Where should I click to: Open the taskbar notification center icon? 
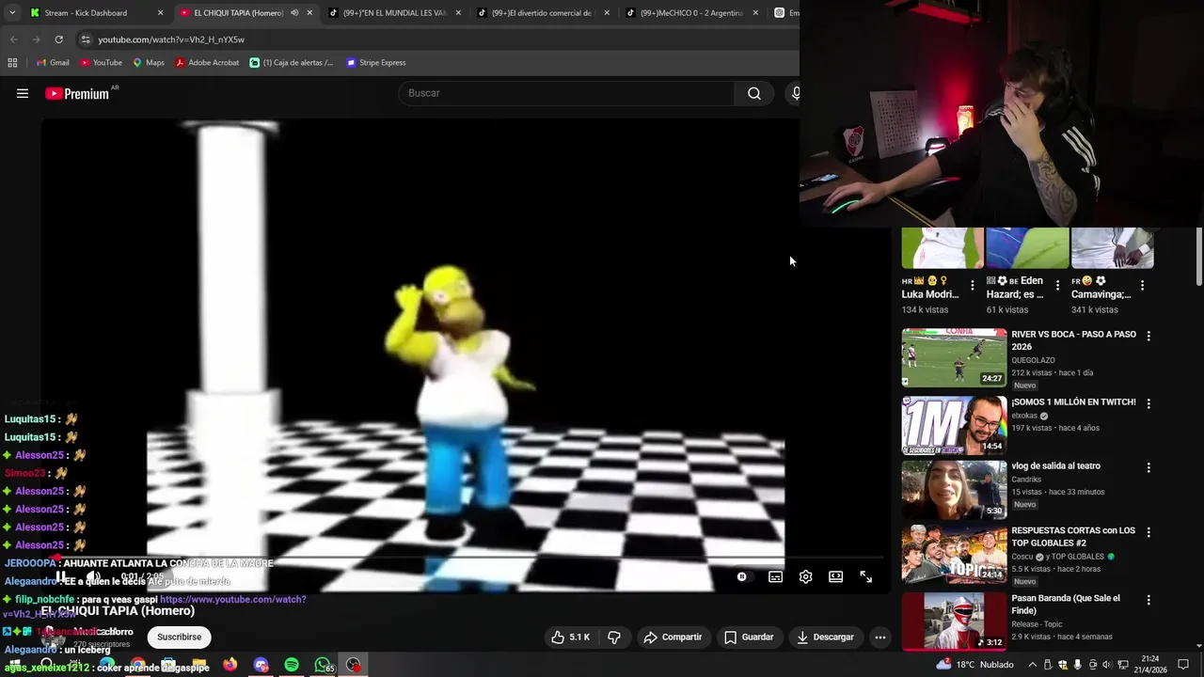click(1183, 665)
